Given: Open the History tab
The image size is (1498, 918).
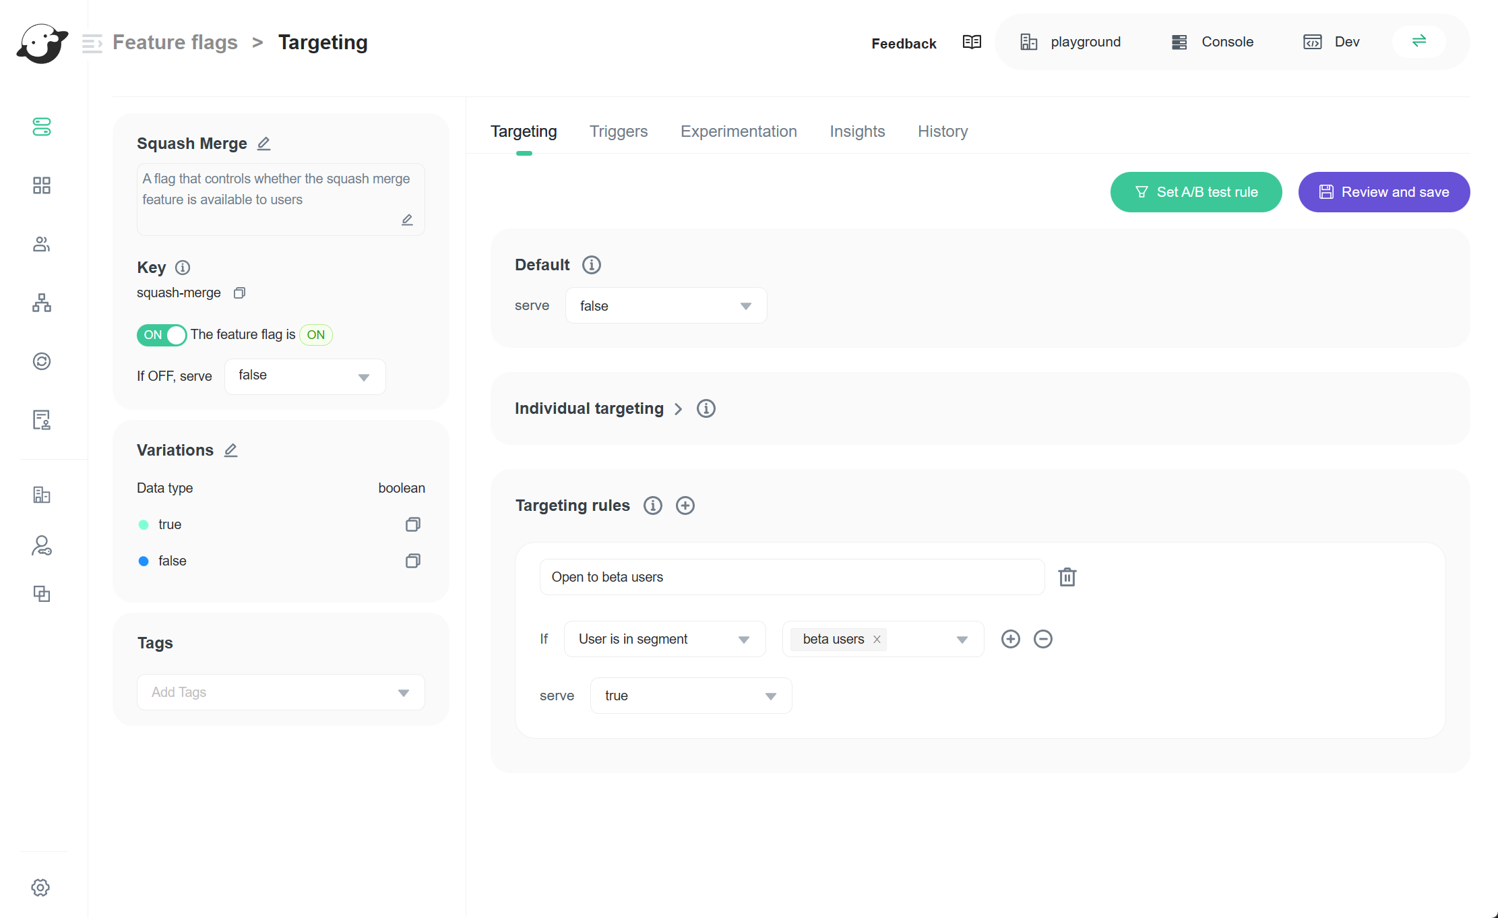Looking at the screenshot, I should click(942, 131).
